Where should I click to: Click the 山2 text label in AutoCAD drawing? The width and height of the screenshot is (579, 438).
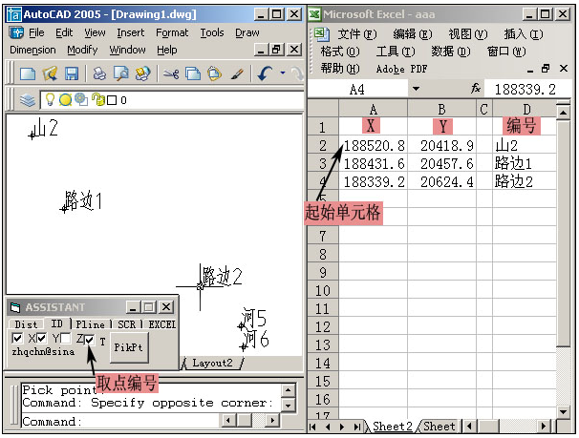click(44, 128)
